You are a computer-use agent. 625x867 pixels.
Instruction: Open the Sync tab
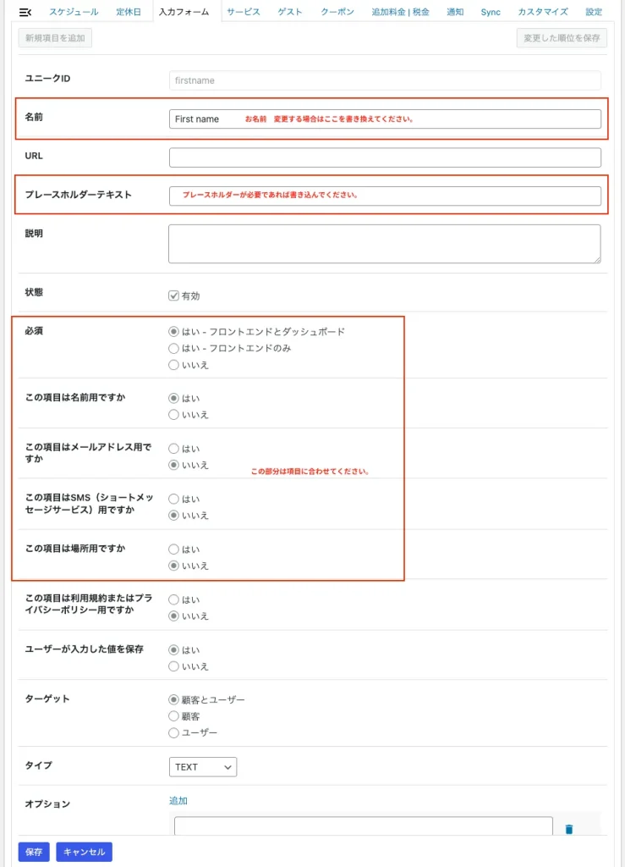click(491, 12)
